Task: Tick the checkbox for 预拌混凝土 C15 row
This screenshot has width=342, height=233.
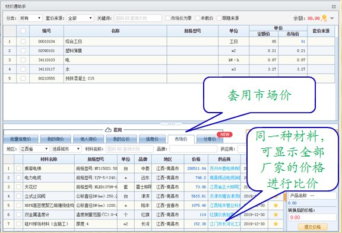Action: point(23,78)
